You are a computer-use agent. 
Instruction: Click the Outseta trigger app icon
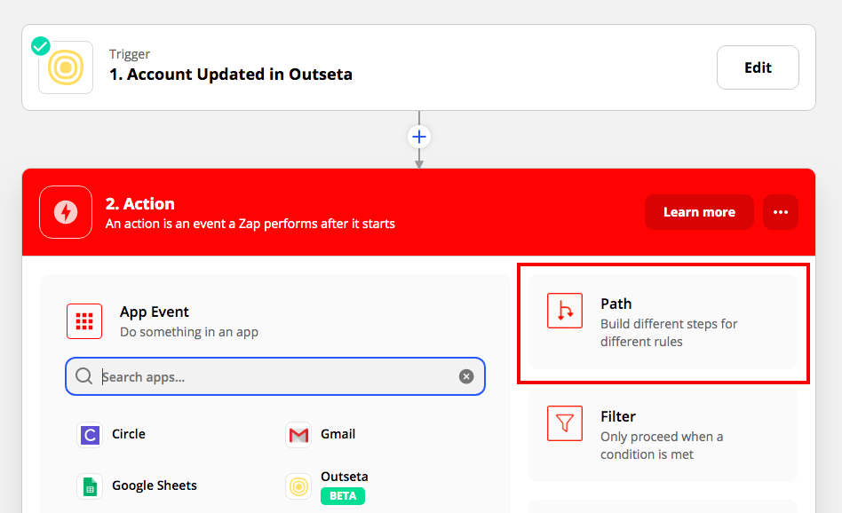(x=66, y=67)
